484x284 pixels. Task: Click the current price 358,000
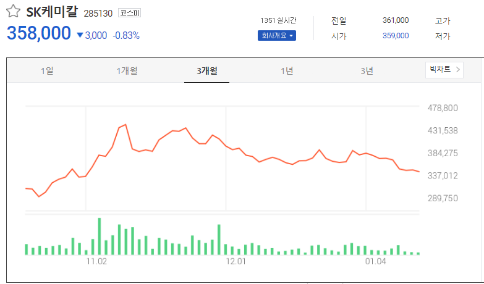(x=39, y=33)
